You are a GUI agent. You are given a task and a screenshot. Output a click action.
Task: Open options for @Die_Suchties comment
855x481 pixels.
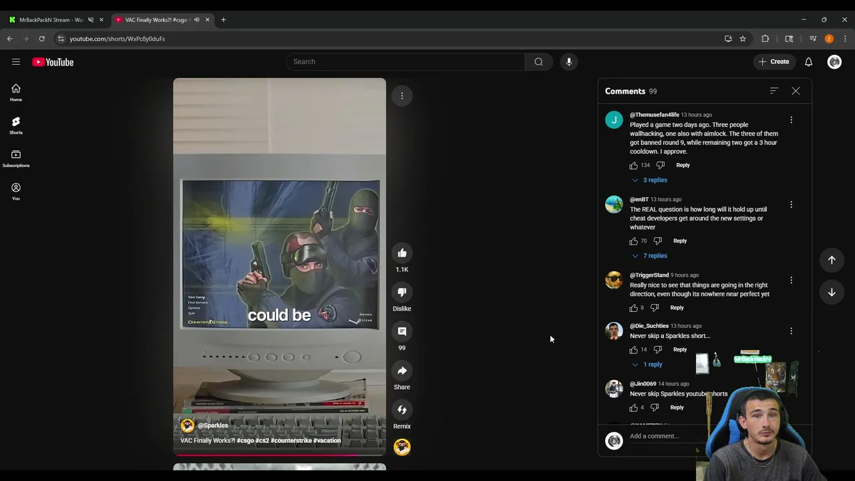coord(792,331)
